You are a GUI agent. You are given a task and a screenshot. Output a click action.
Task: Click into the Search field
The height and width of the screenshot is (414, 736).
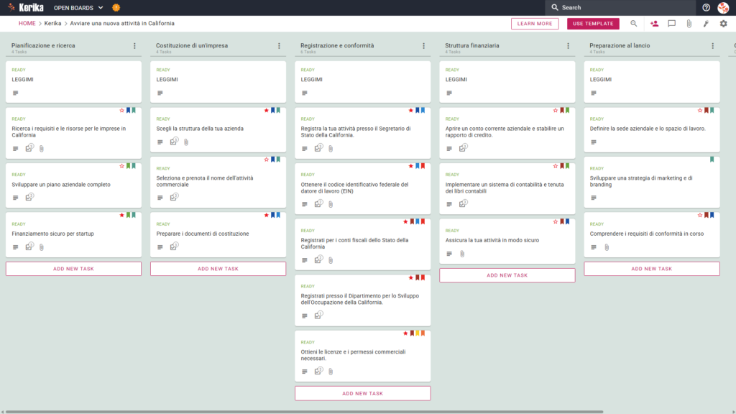coord(620,7)
